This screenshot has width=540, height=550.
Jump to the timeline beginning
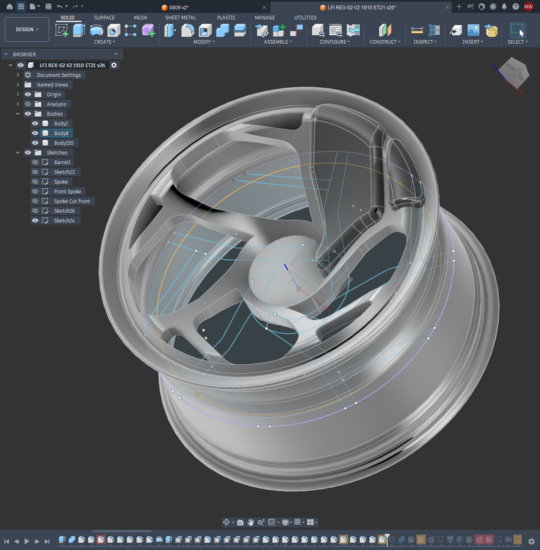[7, 541]
